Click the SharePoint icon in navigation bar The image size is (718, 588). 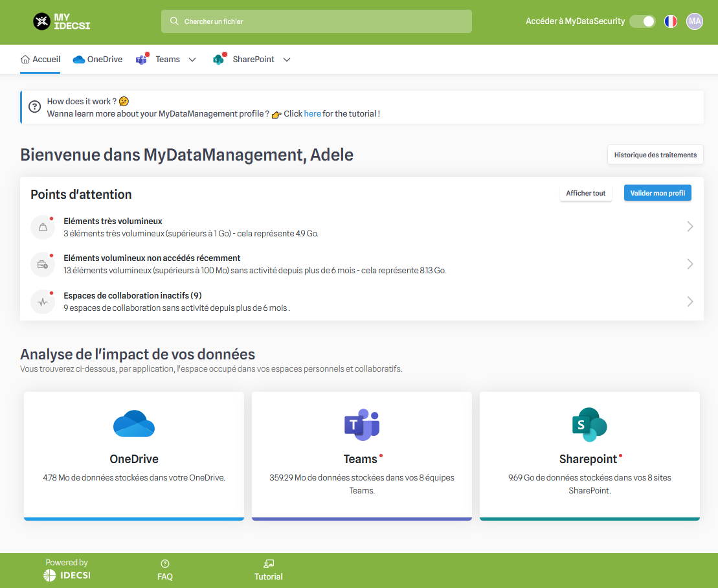pos(219,59)
